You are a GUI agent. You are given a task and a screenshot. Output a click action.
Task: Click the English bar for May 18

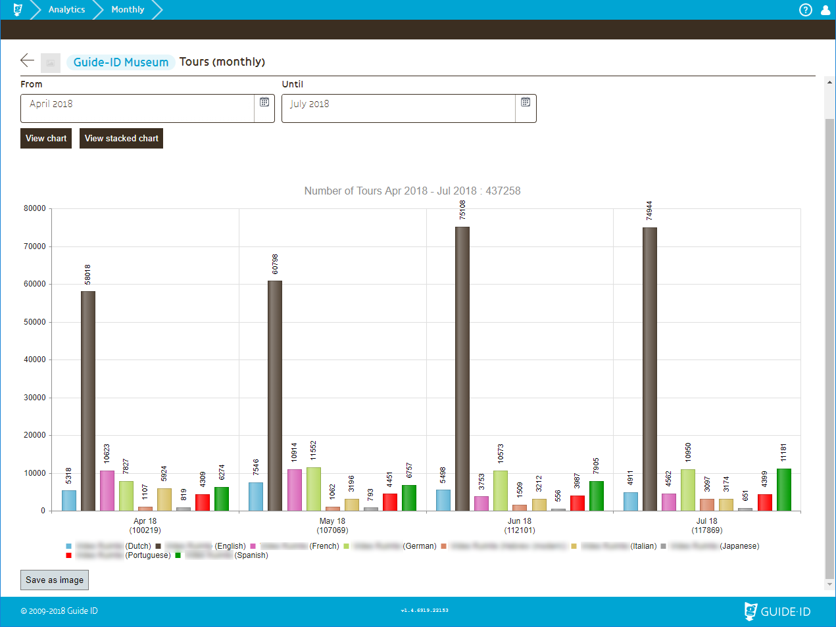coord(275,396)
